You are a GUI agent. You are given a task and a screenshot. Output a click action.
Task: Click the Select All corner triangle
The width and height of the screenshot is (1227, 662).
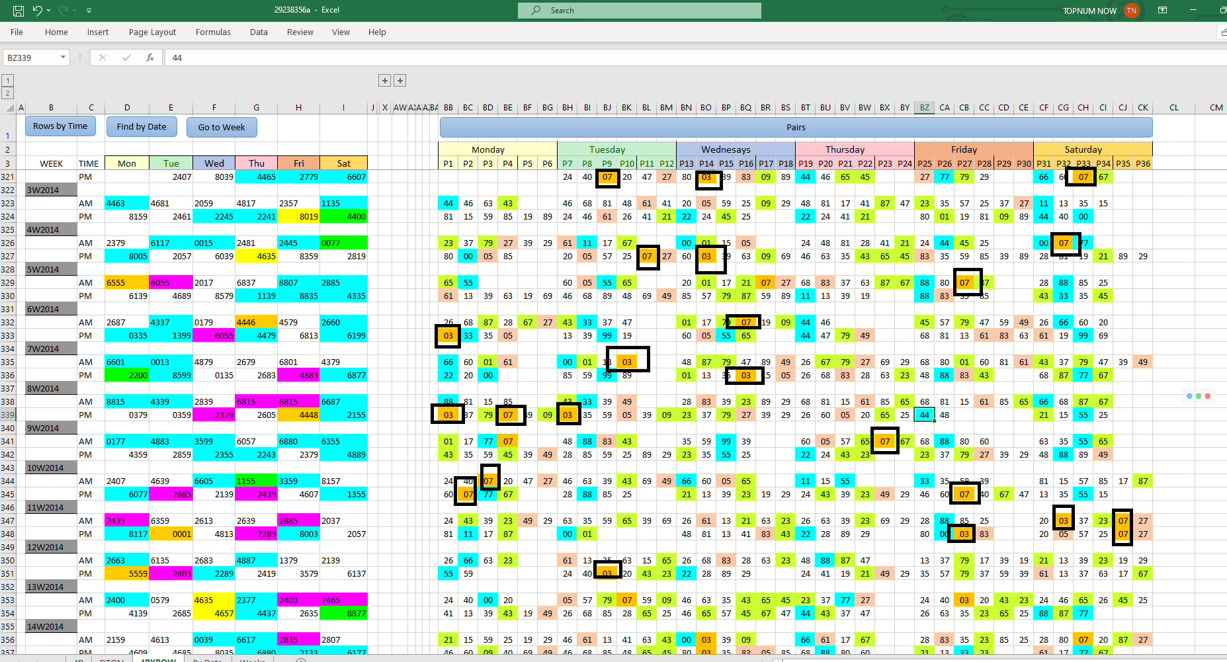[9, 108]
